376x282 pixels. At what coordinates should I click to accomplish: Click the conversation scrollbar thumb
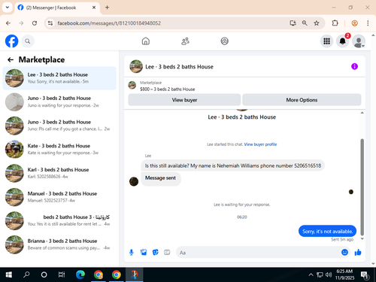click(362, 187)
